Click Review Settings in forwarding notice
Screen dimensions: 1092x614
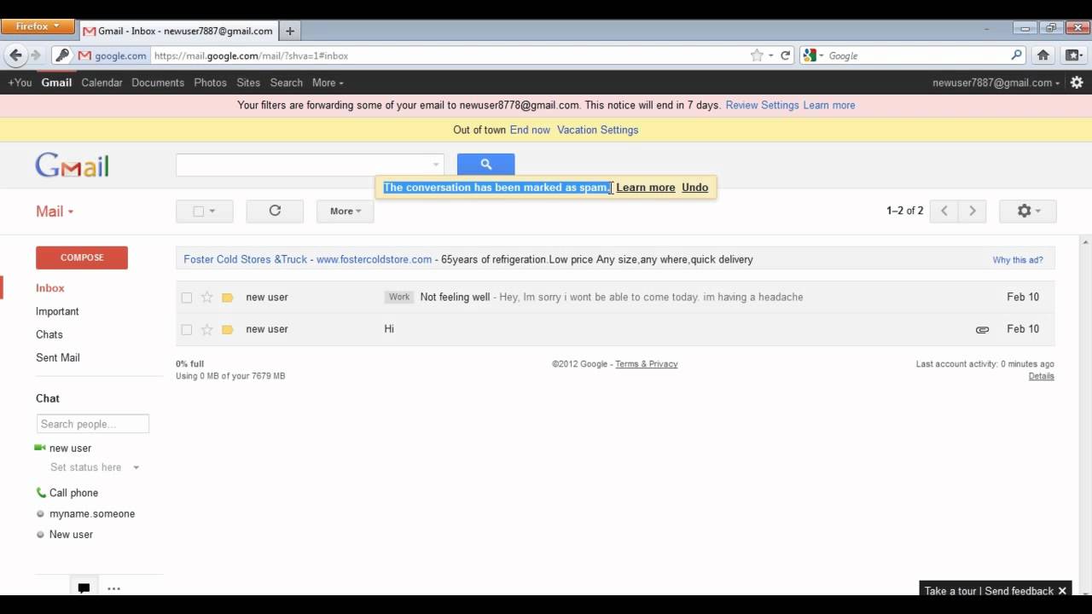762,105
